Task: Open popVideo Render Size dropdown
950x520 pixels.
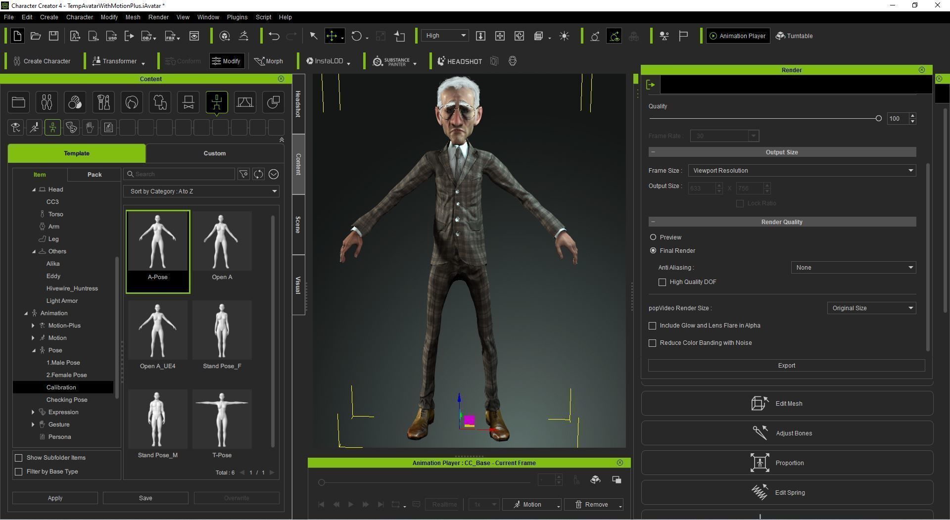Action: click(x=871, y=308)
